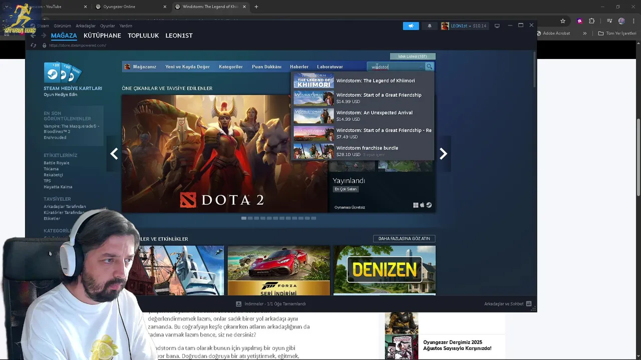Click the lock icon beside store URL
Screen dimensions: 641x360
(44, 45)
